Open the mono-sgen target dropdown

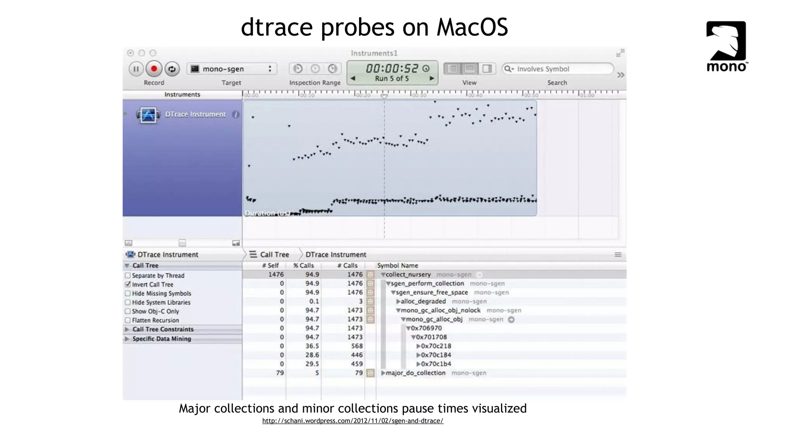coord(232,69)
